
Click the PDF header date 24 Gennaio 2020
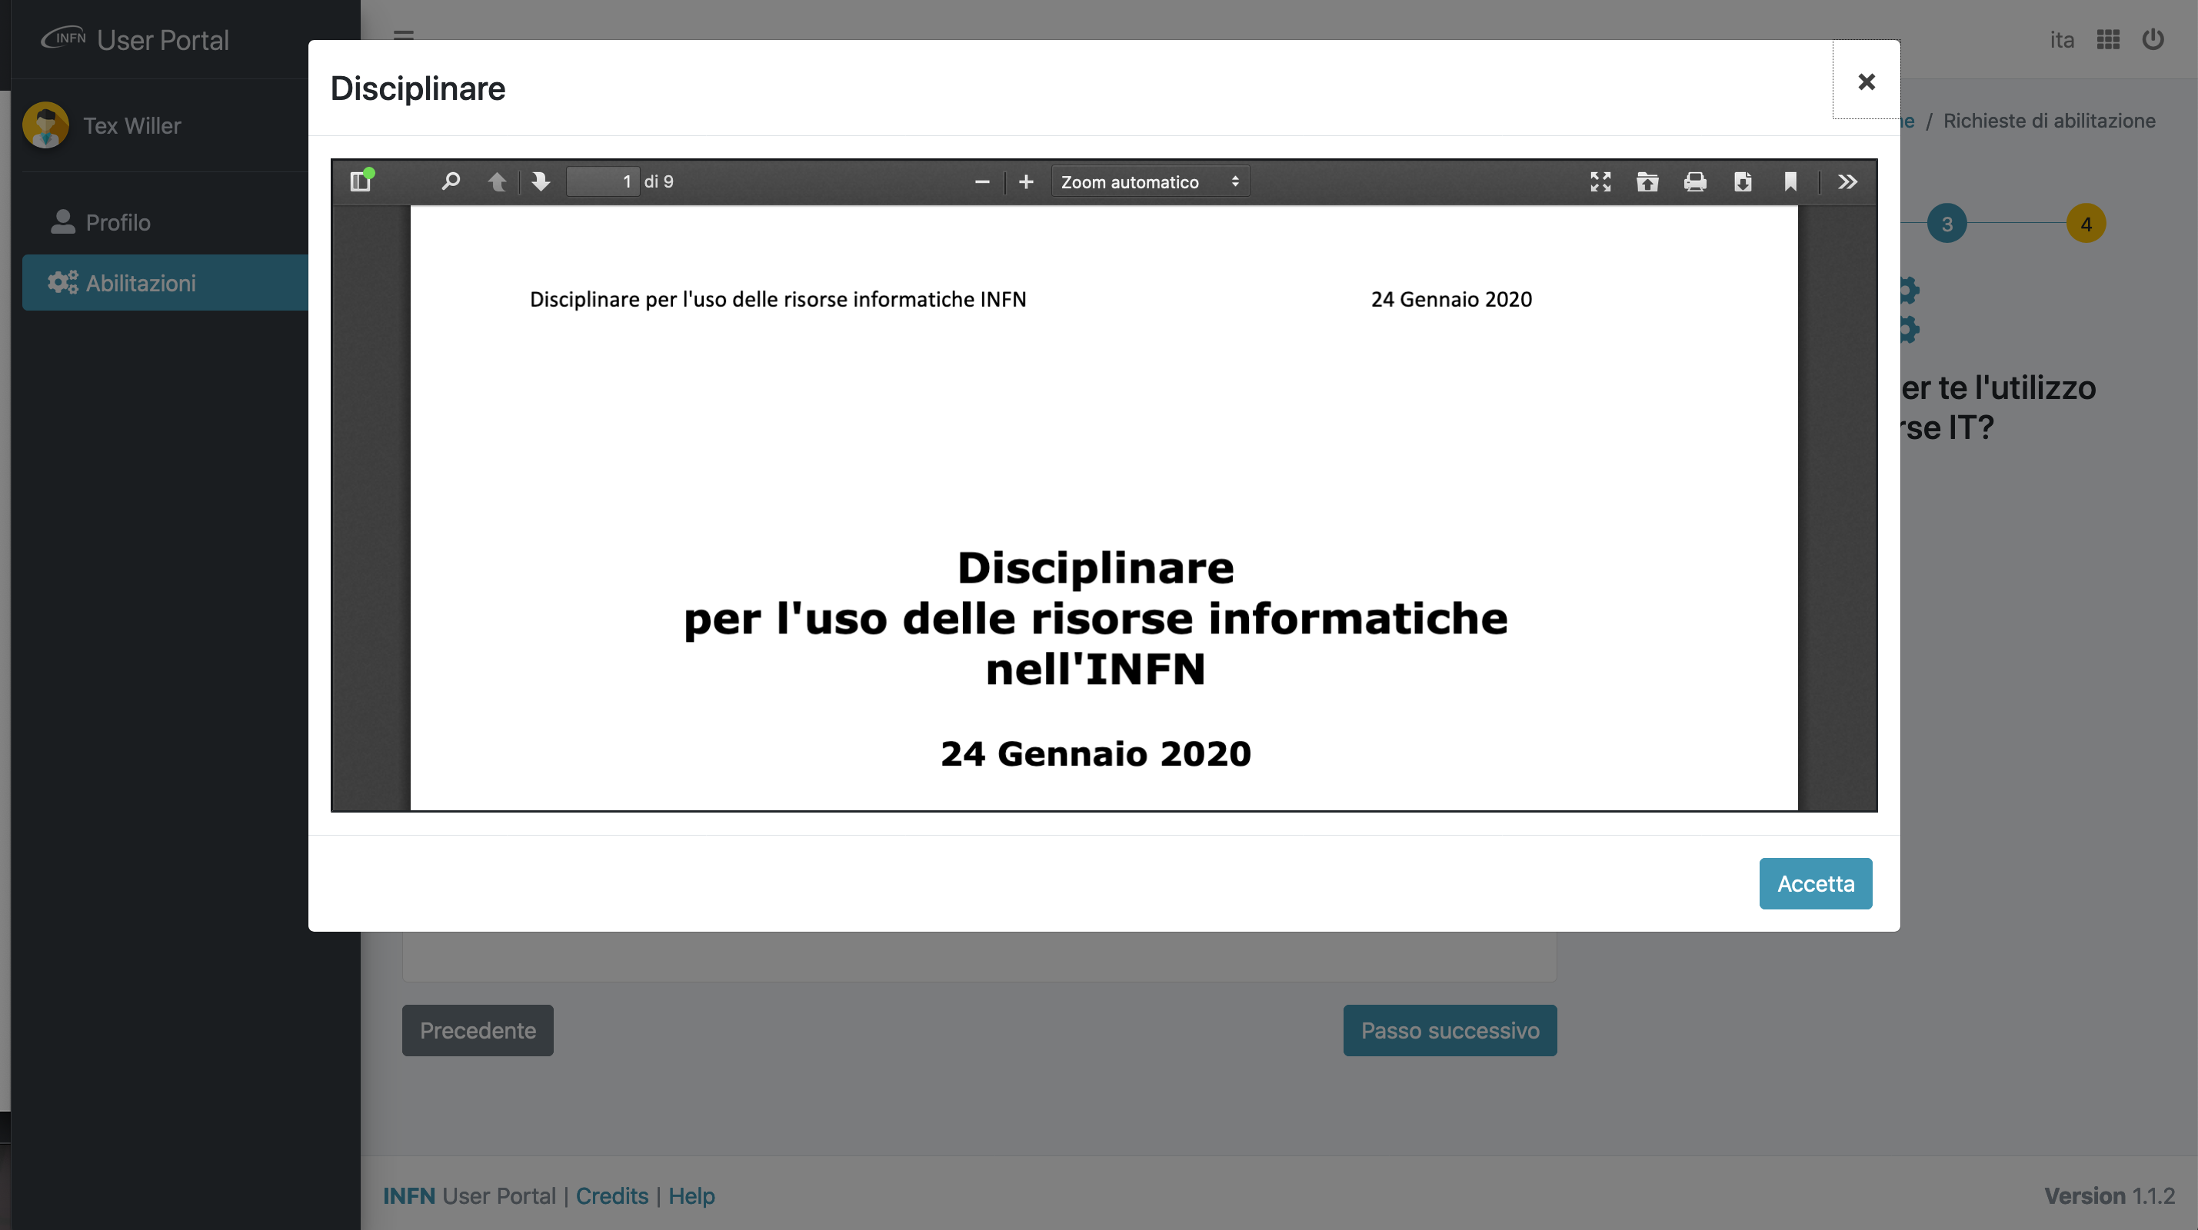pos(1451,299)
